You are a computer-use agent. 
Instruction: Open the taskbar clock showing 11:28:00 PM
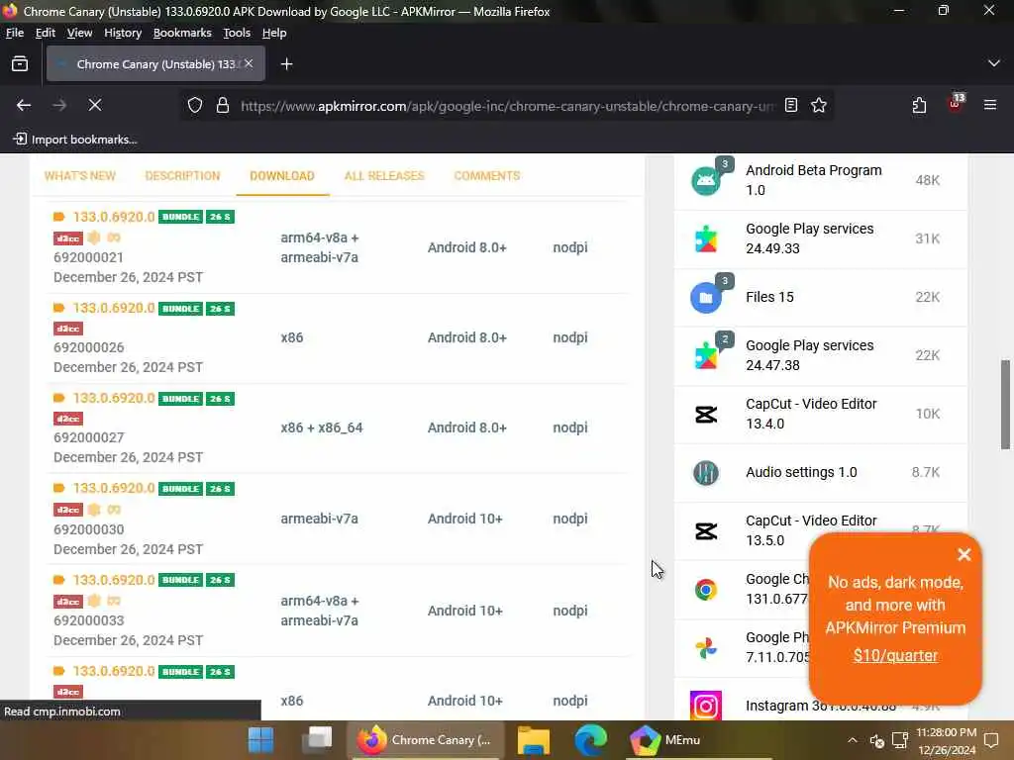[946, 740]
